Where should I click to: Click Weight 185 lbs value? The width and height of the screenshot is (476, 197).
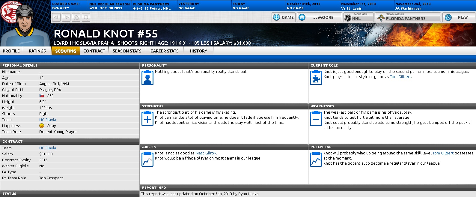[x=46, y=108]
